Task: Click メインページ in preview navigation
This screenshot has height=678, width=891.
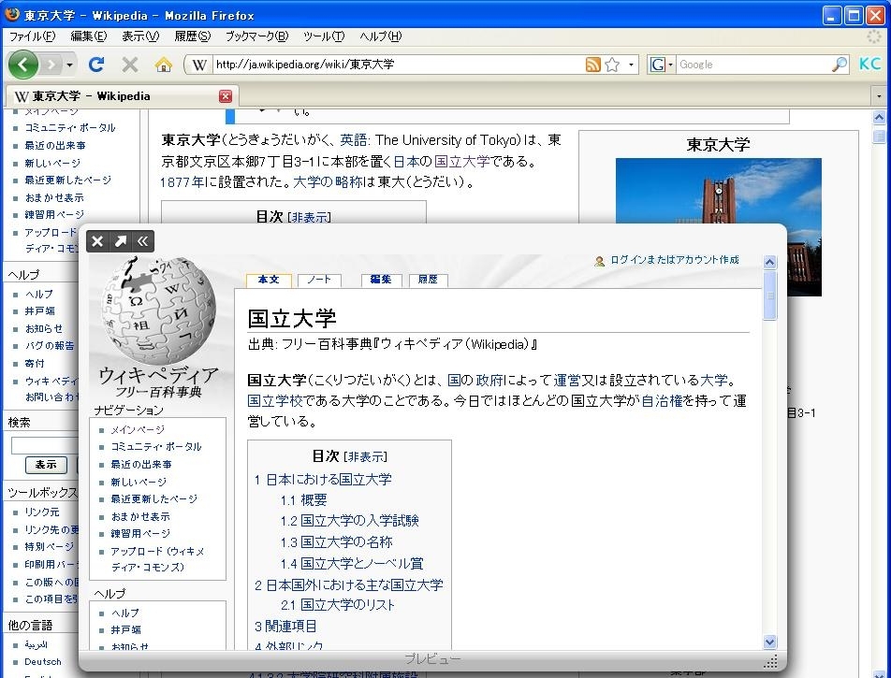Action: point(138,430)
